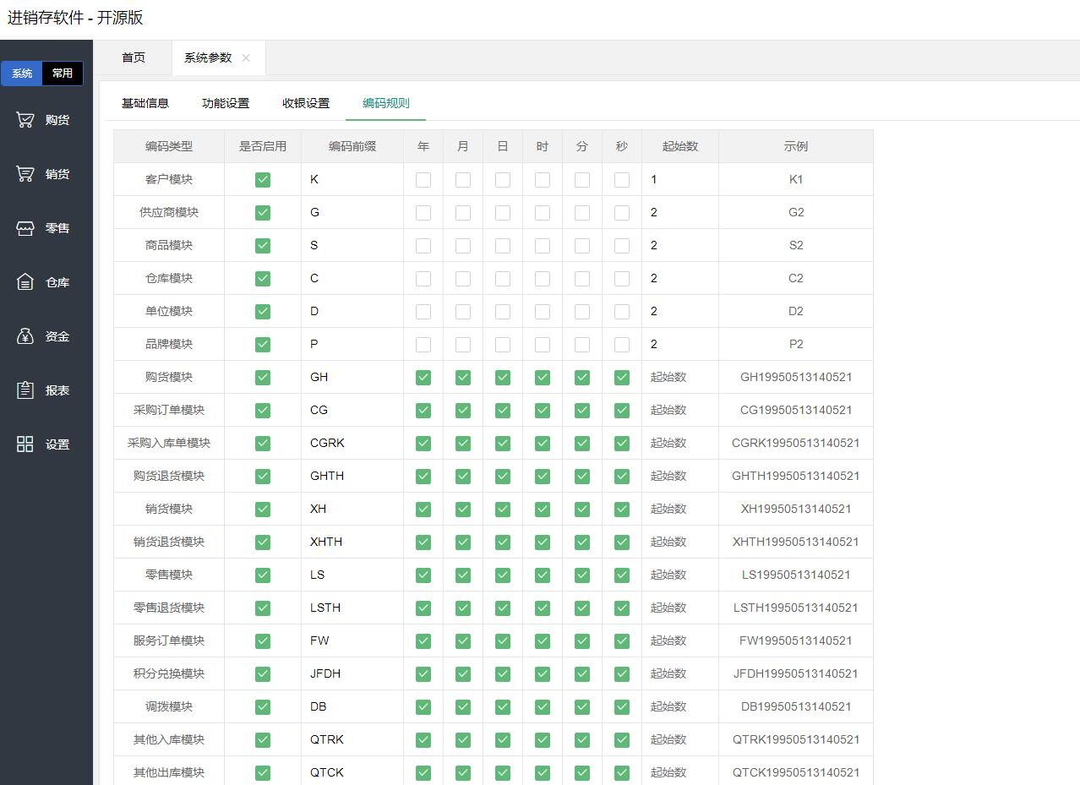The image size is (1080, 785).
Task: Disable 是否启用 for 供应商模块
Action: coord(263,212)
